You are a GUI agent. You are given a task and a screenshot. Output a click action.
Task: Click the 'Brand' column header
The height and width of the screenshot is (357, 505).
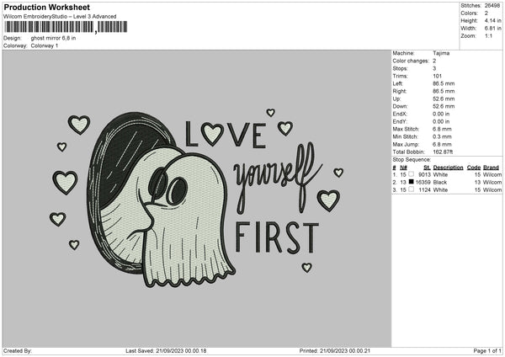coord(491,168)
